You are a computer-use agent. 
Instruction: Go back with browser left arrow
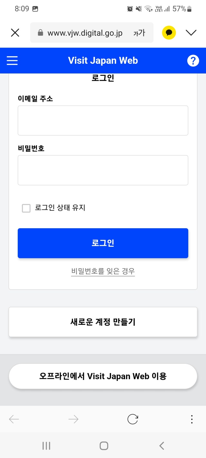[x=14, y=419]
